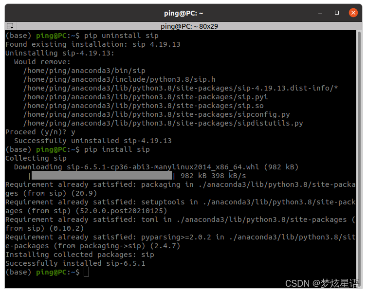
Task: Click the path ending in 'sipconfig.py'
Action: [156, 114]
